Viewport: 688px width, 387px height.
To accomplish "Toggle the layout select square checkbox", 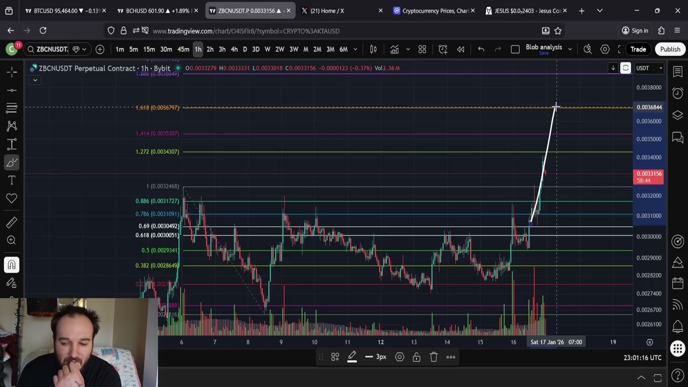I will click(515, 49).
